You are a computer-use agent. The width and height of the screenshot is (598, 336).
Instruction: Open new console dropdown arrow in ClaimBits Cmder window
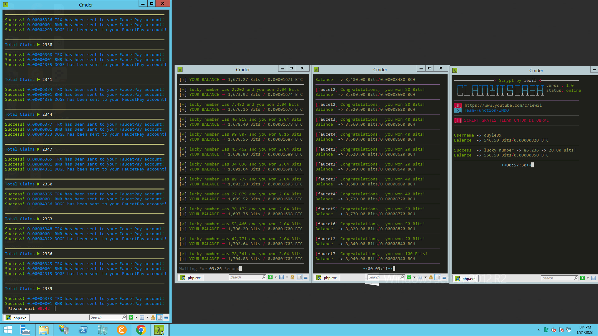pos(588,278)
